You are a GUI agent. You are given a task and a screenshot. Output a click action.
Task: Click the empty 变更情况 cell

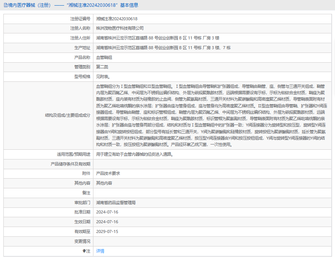pos(212,241)
